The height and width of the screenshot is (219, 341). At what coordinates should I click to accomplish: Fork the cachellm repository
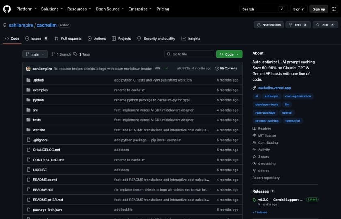click(x=298, y=25)
